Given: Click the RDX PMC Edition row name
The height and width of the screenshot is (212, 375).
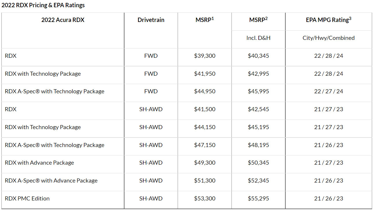Looking at the screenshot, I should point(27,198).
